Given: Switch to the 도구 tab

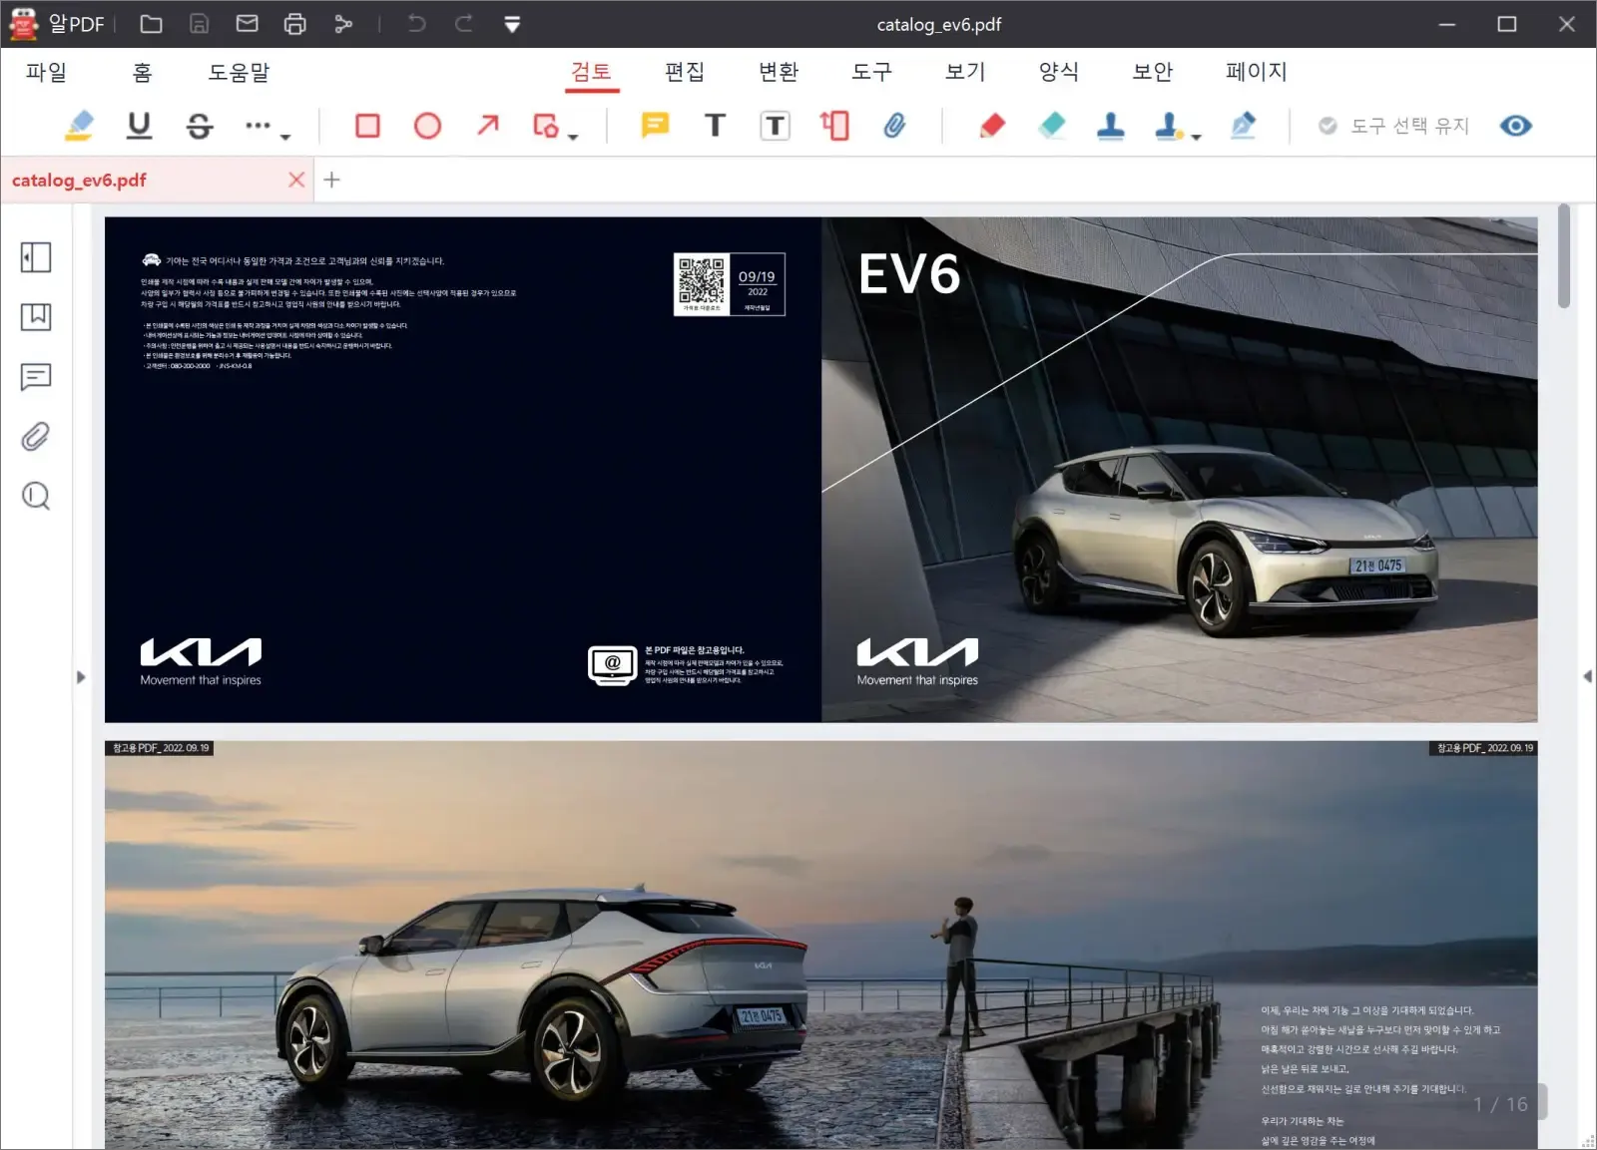Looking at the screenshot, I should 871,72.
